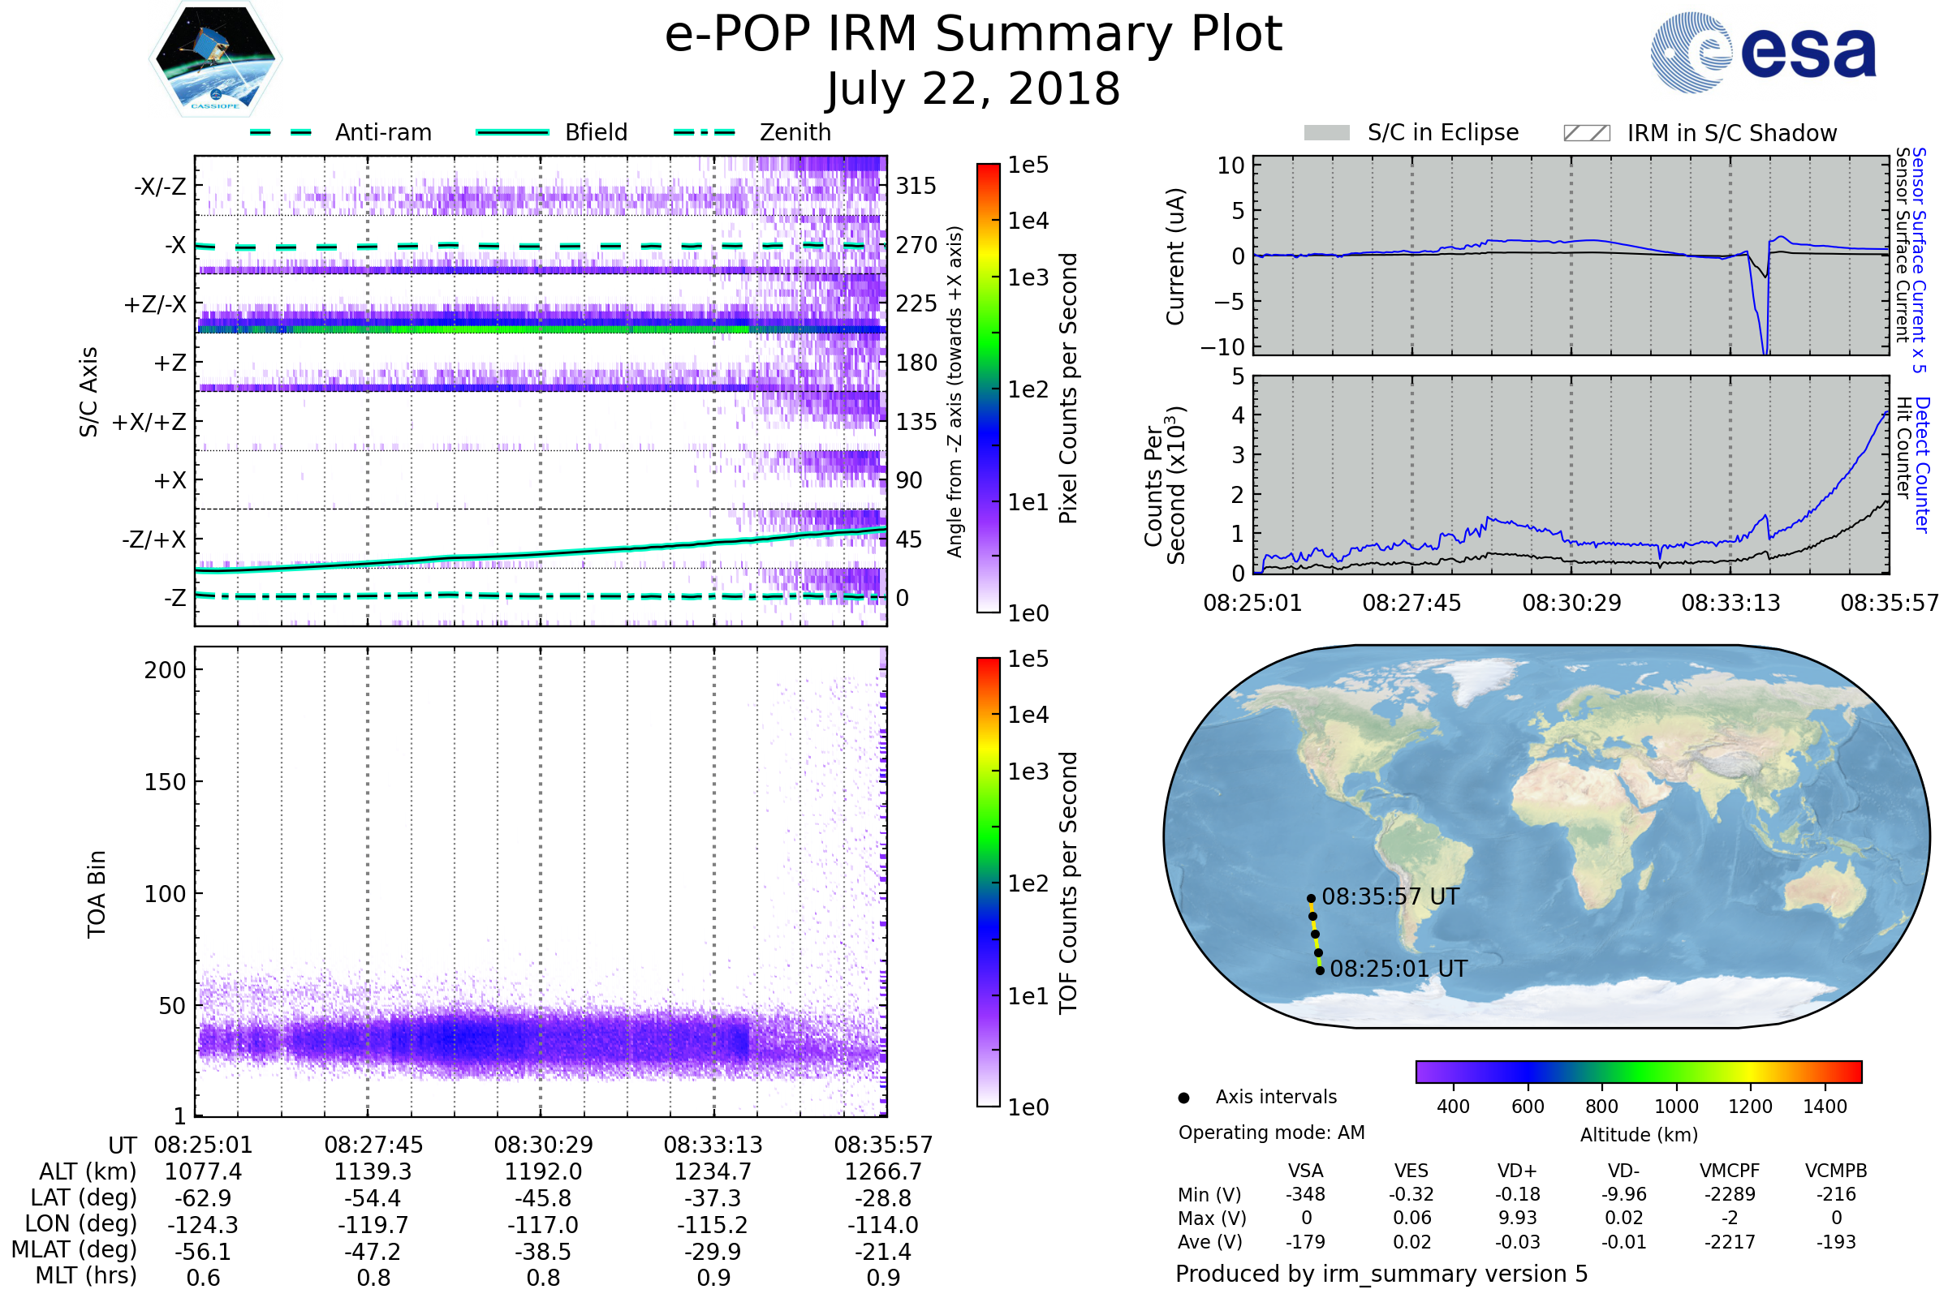Click the Bfield solid legend line

pyautogui.click(x=512, y=132)
